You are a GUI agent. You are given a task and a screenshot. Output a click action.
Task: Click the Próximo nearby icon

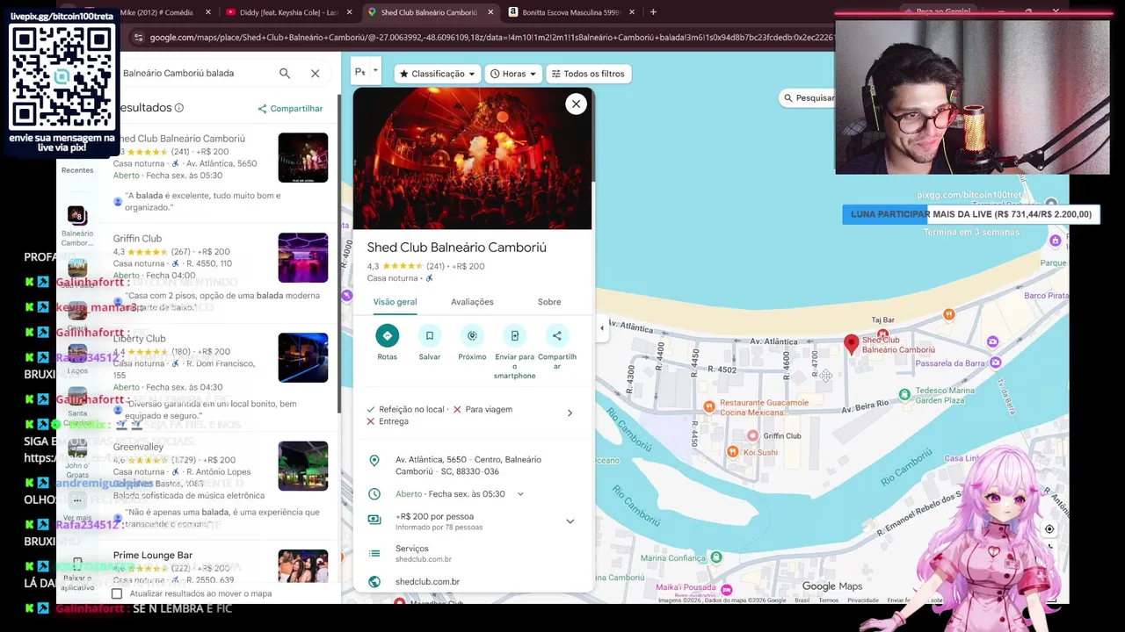[472, 335]
